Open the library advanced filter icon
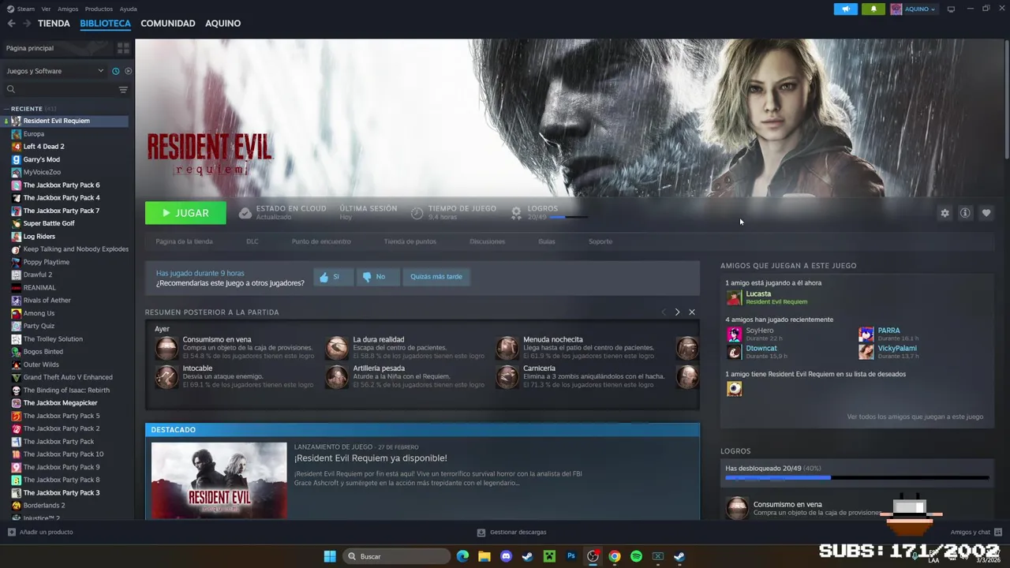 [123, 89]
